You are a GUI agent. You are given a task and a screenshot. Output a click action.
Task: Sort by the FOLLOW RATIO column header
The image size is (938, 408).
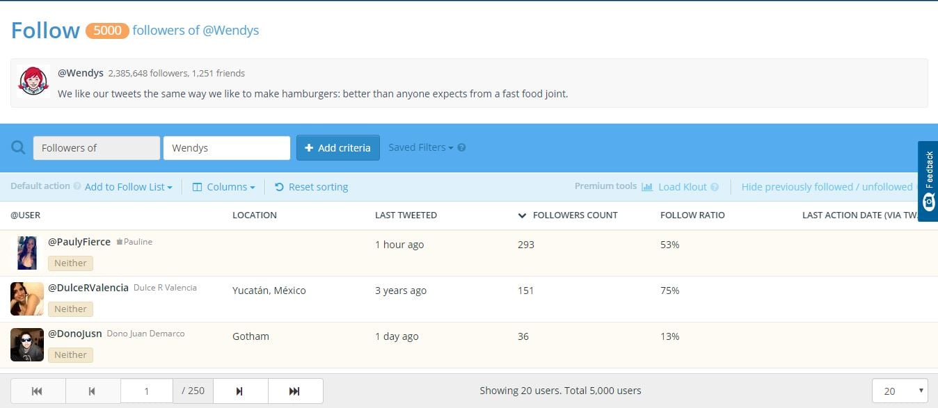coord(692,215)
